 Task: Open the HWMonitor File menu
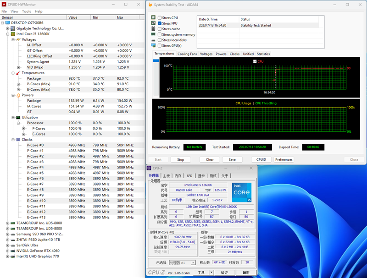click(4, 11)
